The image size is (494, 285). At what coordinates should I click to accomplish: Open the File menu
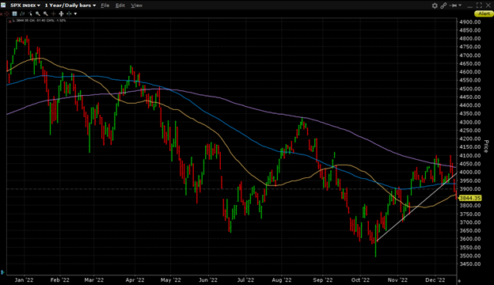105,6
